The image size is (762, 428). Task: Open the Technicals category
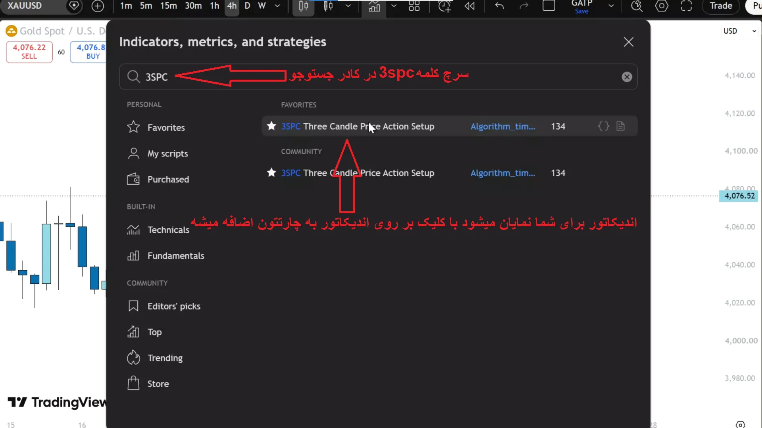(x=158, y=230)
